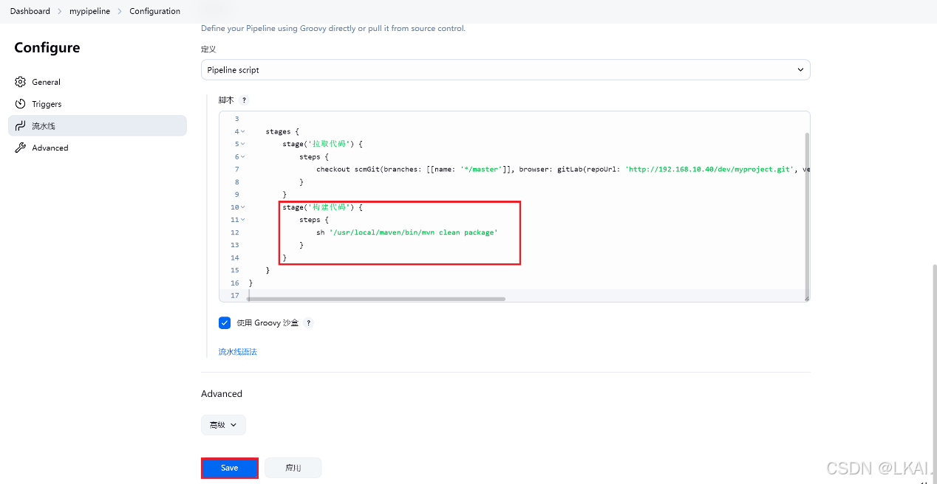Viewport: 937px width, 484px height.
Task: Go to Dashboard breadcrumb
Action: click(x=30, y=11)
